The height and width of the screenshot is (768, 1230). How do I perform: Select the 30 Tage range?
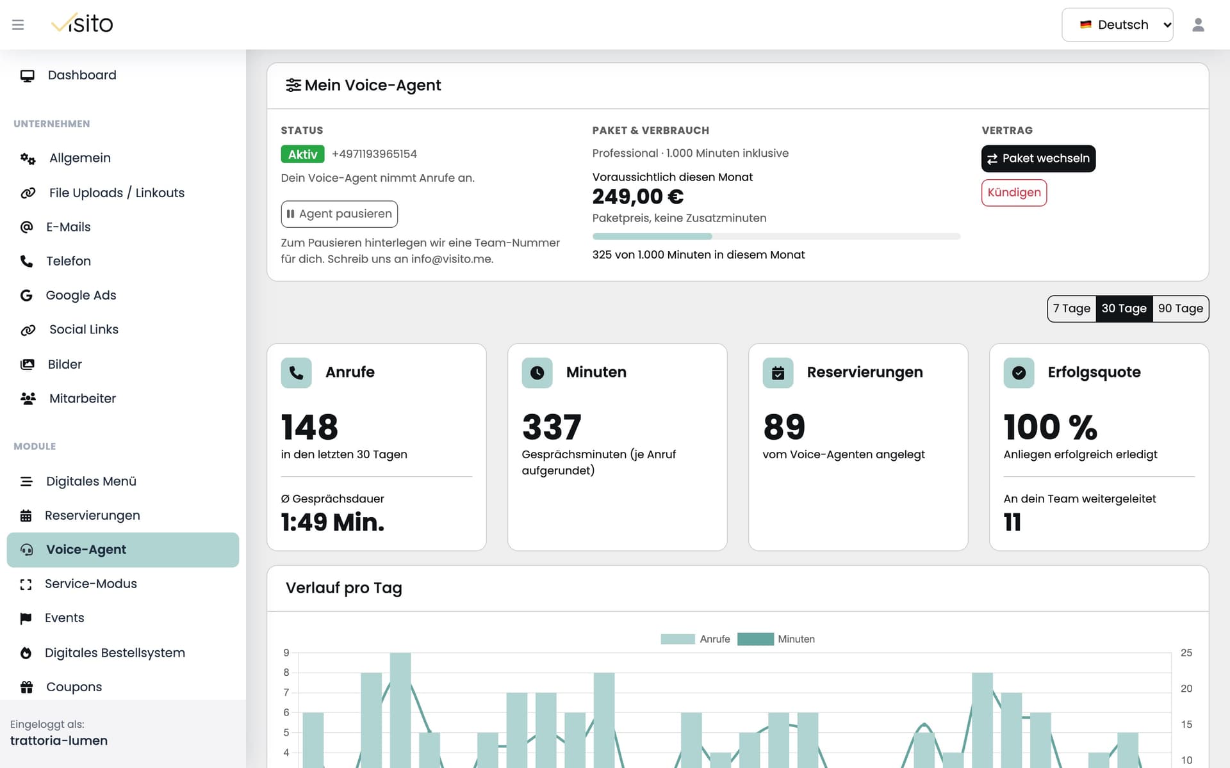point(1124,308)
